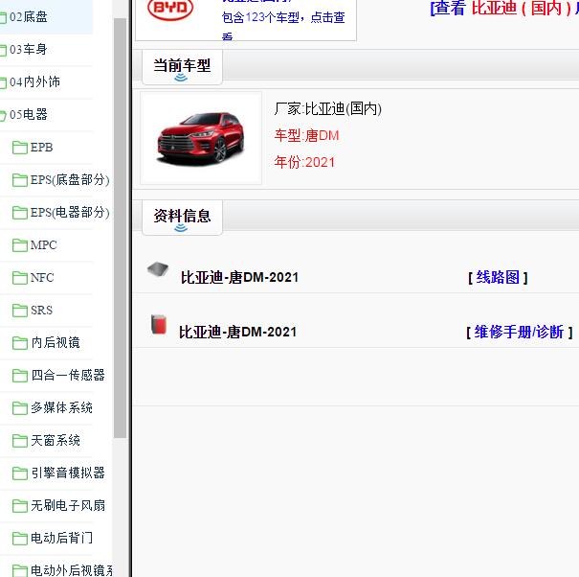Screen dimensions: 579x577
Task: Click the 天窗系统 folder icon
Action: tap(19, 440)
